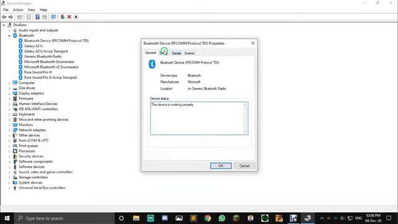
Task: Click the large Bluetooth icon in dialog
Action: [x=152, y=64]
